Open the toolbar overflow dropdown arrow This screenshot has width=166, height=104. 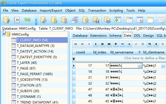click(x=36, y=20)
